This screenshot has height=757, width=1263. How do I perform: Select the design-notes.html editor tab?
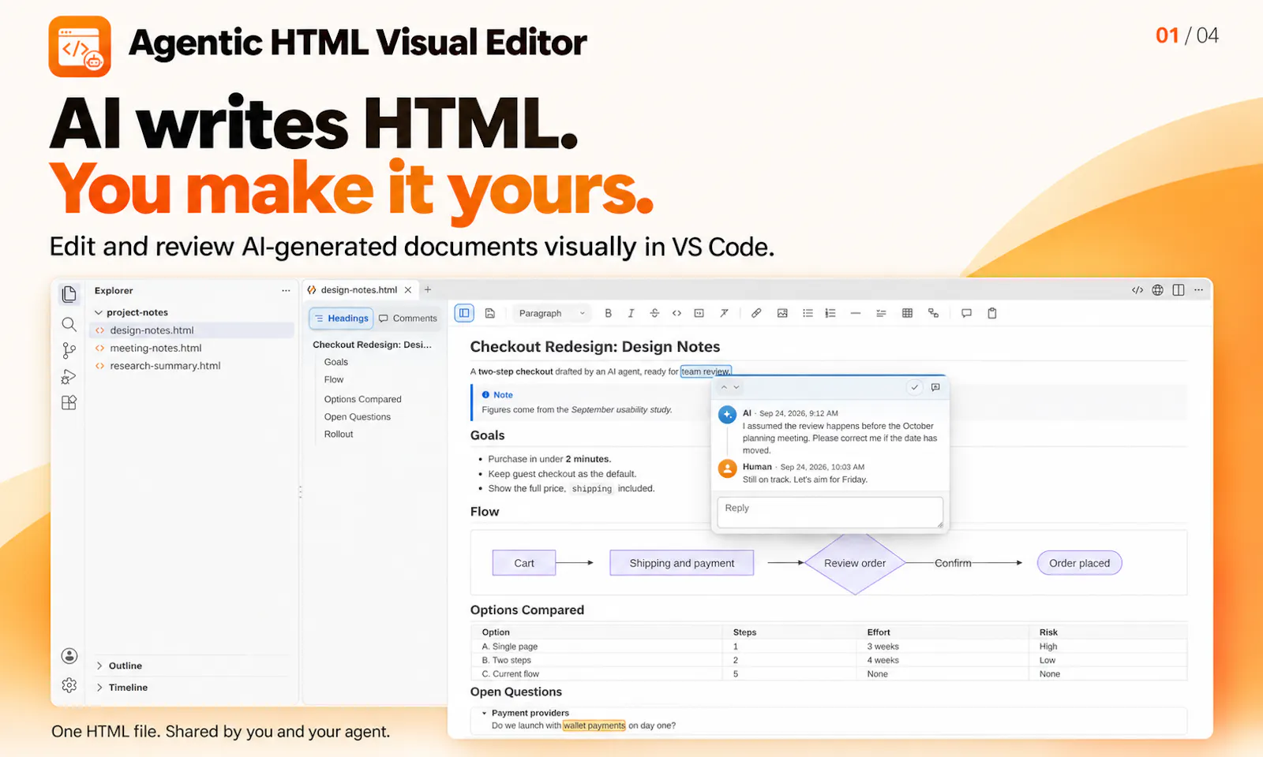tap(358, 290)
